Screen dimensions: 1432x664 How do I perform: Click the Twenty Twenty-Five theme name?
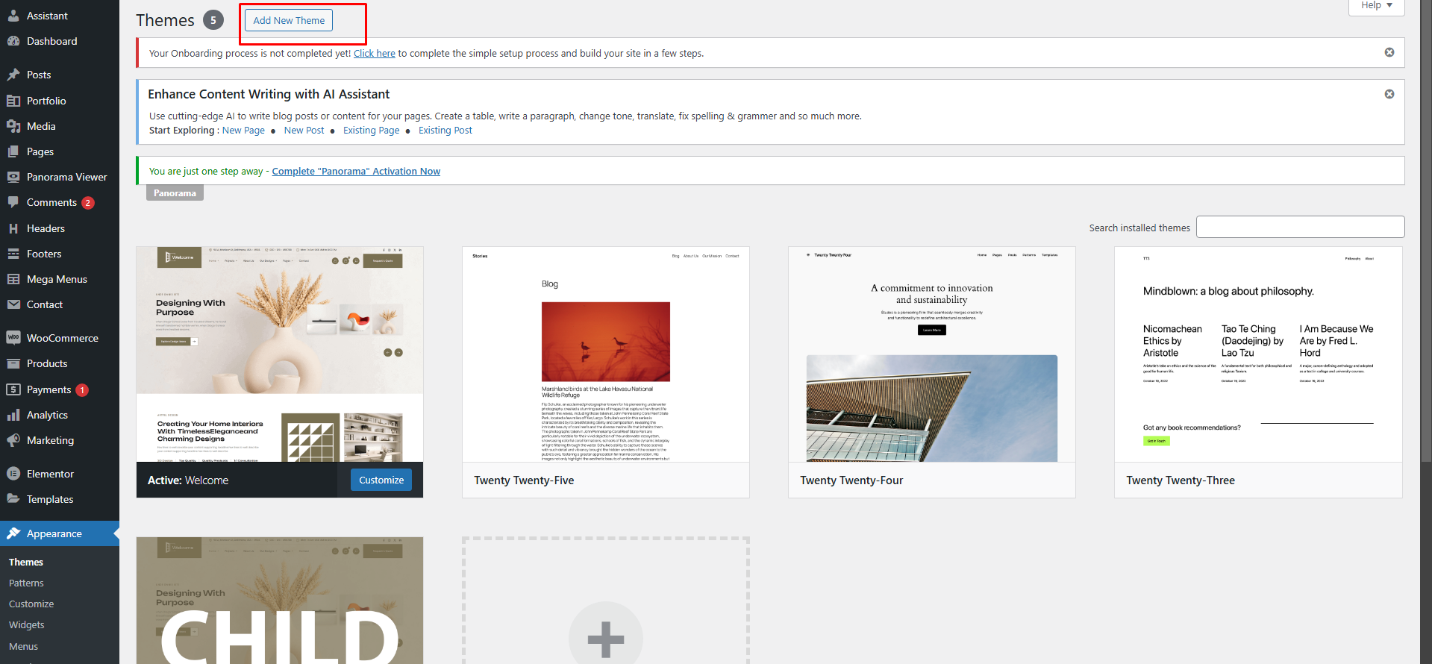click(524, 480)
